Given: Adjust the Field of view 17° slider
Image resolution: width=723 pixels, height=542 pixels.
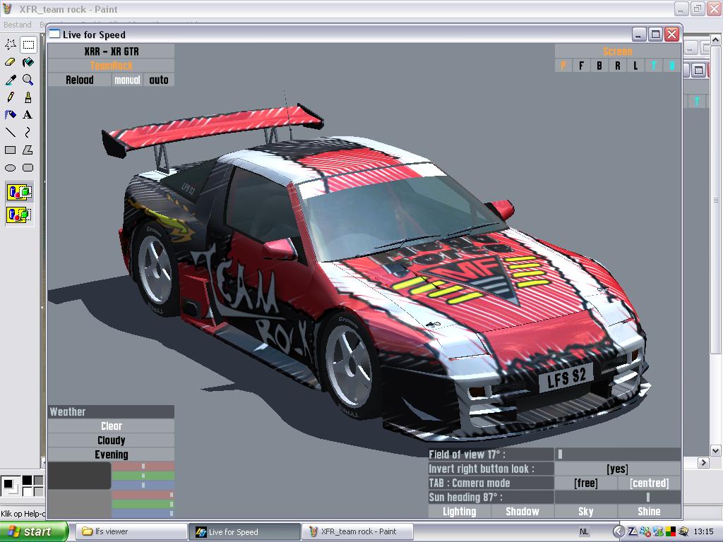Looking at the screenshot, I should [x=617, y=454].
